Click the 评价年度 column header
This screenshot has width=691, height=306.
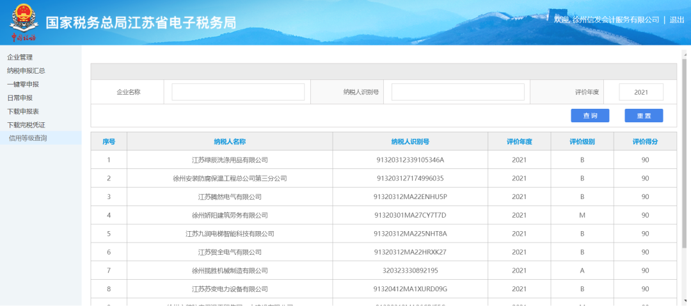coord(520,141)
